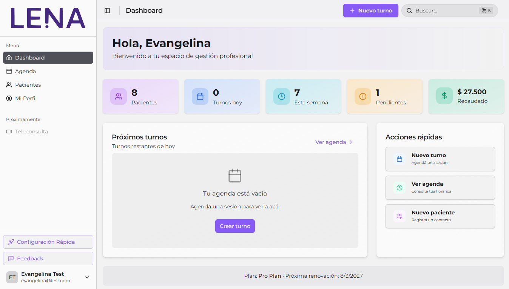Click the Próximos turnos heading
The image size is (509, 289).
139,137
